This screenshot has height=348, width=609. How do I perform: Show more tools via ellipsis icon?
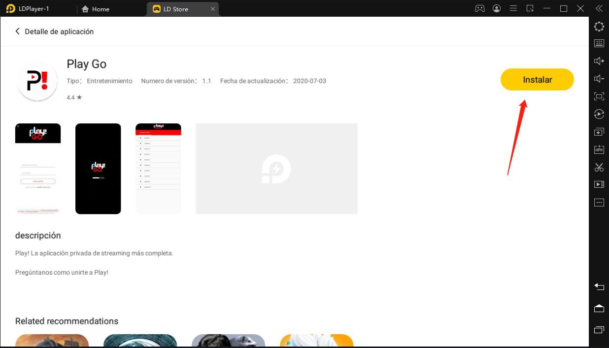click(599, 202)
